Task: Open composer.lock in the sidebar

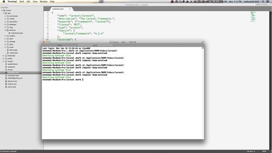Action: pyautogui.click(x=13, y=76)
